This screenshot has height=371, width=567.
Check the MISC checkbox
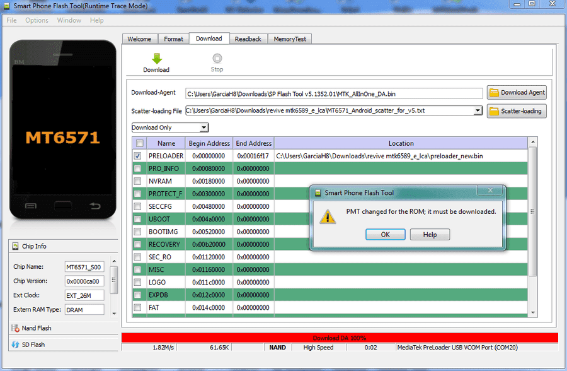click(x=137, y=269)
